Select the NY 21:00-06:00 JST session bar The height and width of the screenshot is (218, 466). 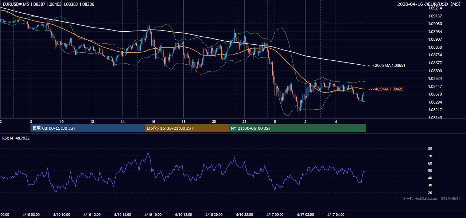[x=297, y=128]
